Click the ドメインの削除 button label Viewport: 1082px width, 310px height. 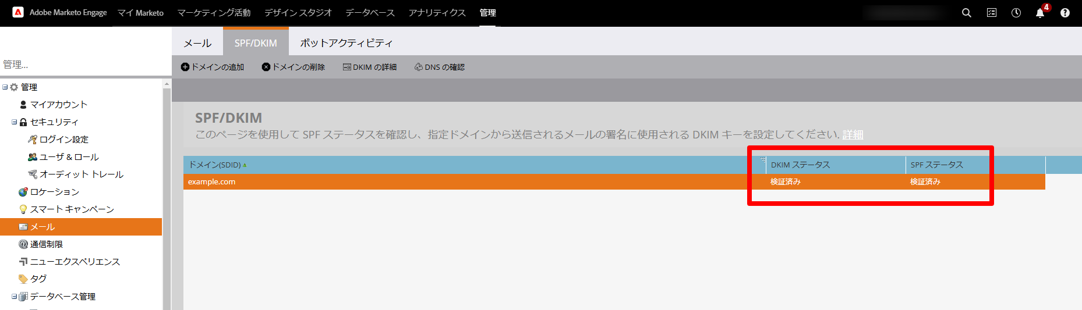pos(299,67)
